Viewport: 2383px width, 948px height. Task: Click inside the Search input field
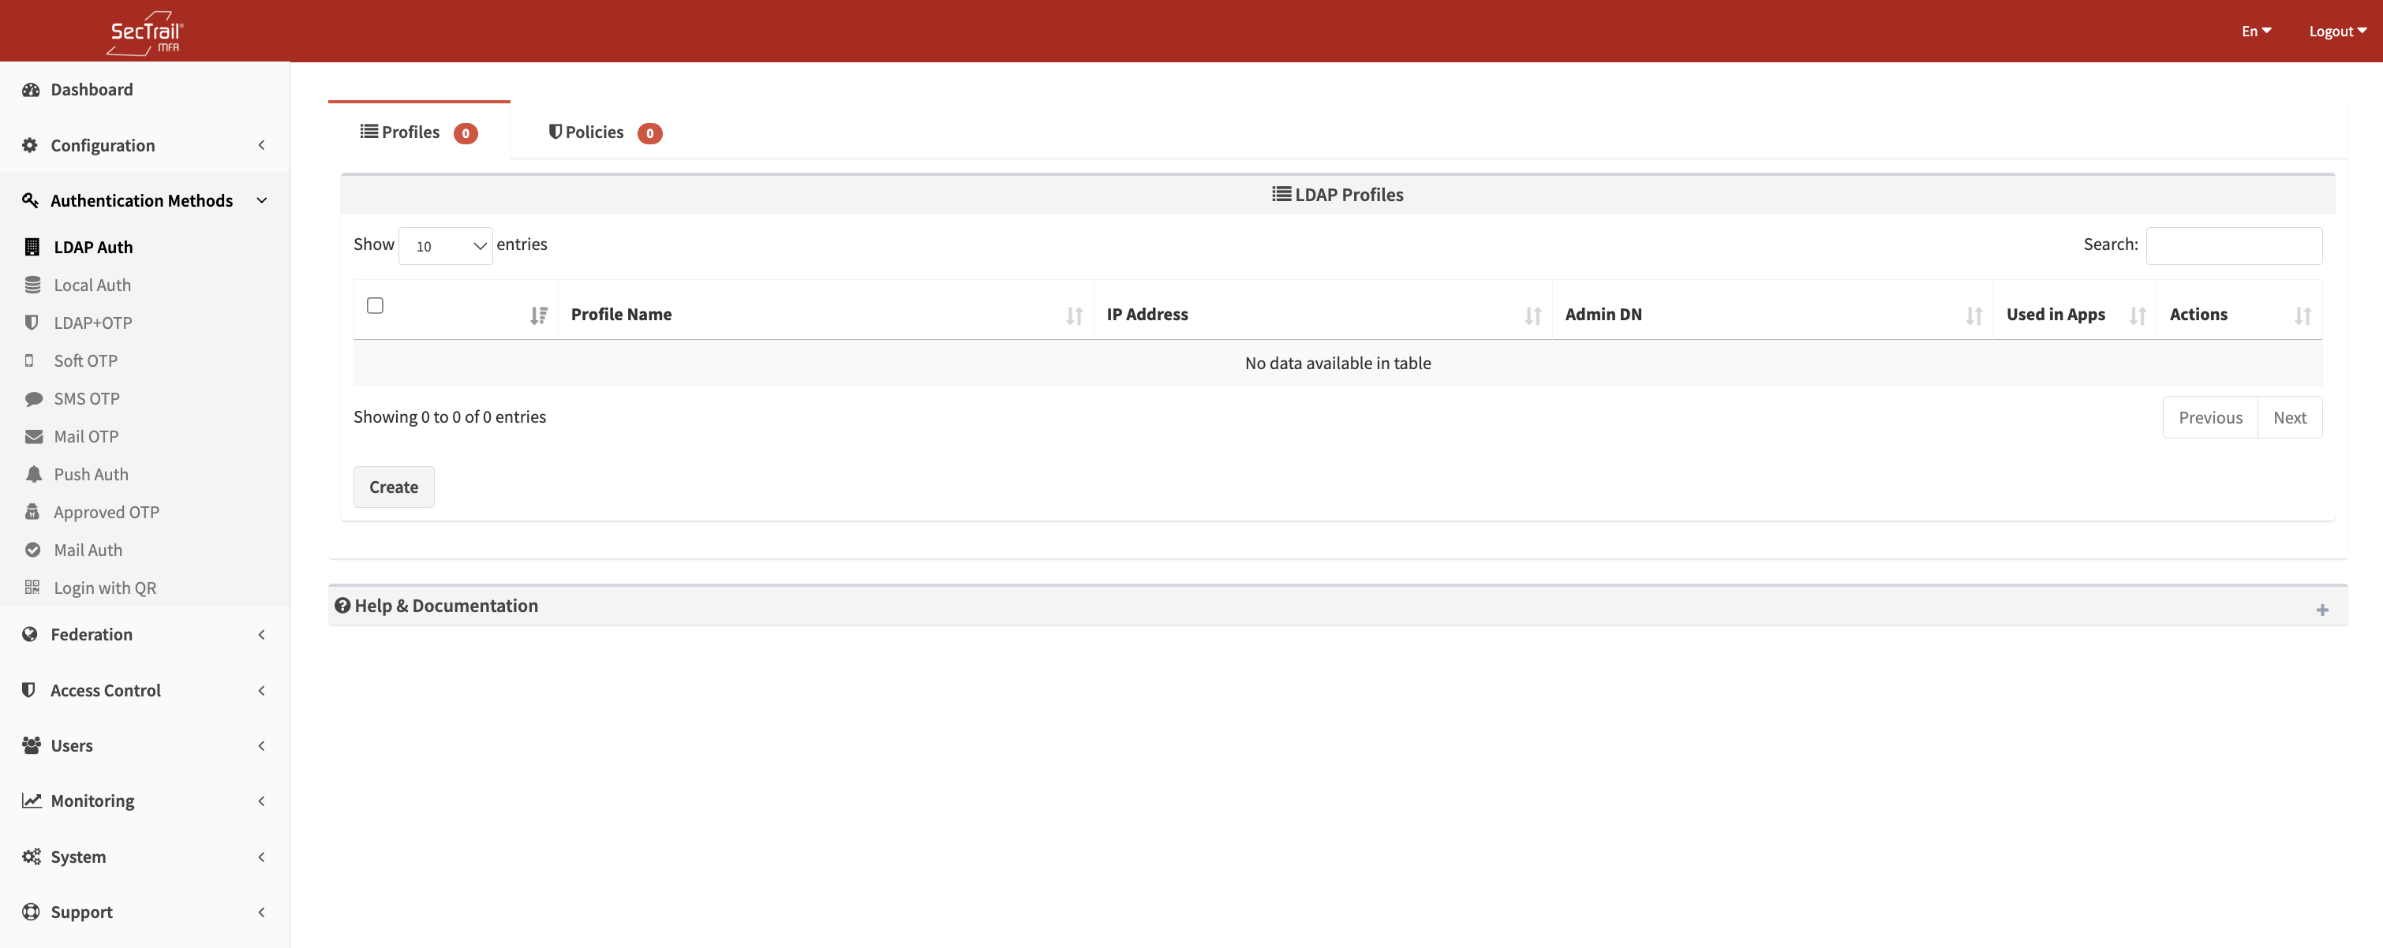pos(2233,246)
